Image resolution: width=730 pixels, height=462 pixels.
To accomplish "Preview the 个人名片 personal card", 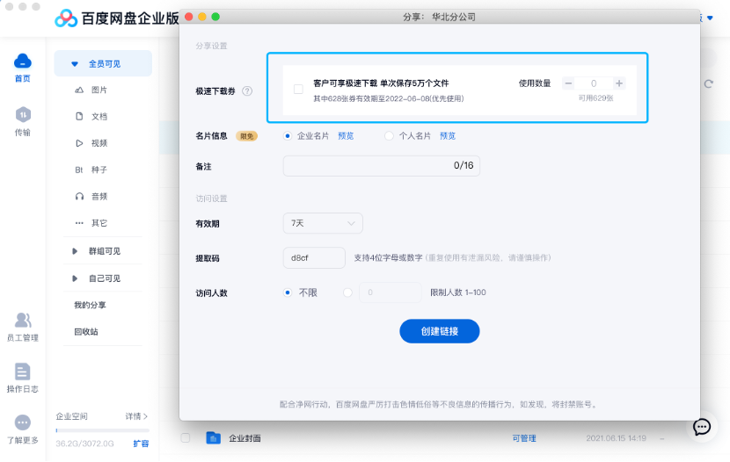I will tap(448, 136).
